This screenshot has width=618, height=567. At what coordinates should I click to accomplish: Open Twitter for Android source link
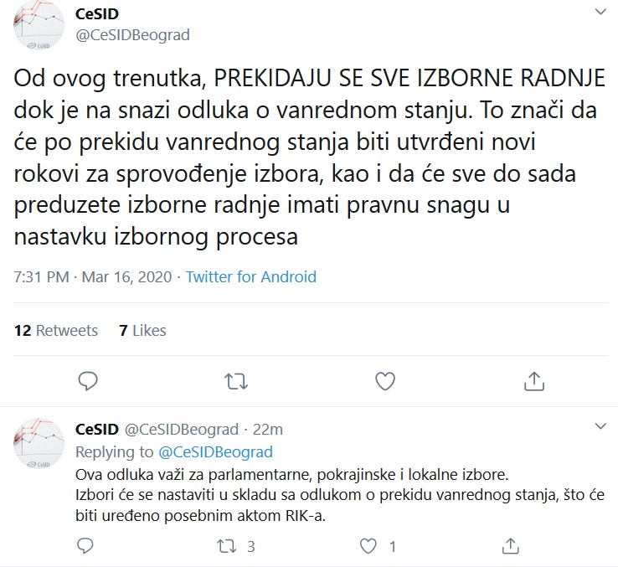point(251,276)
